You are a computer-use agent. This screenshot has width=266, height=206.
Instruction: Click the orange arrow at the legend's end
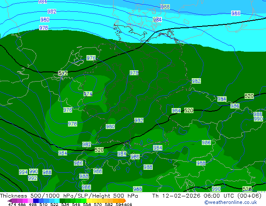coord(125,201)
